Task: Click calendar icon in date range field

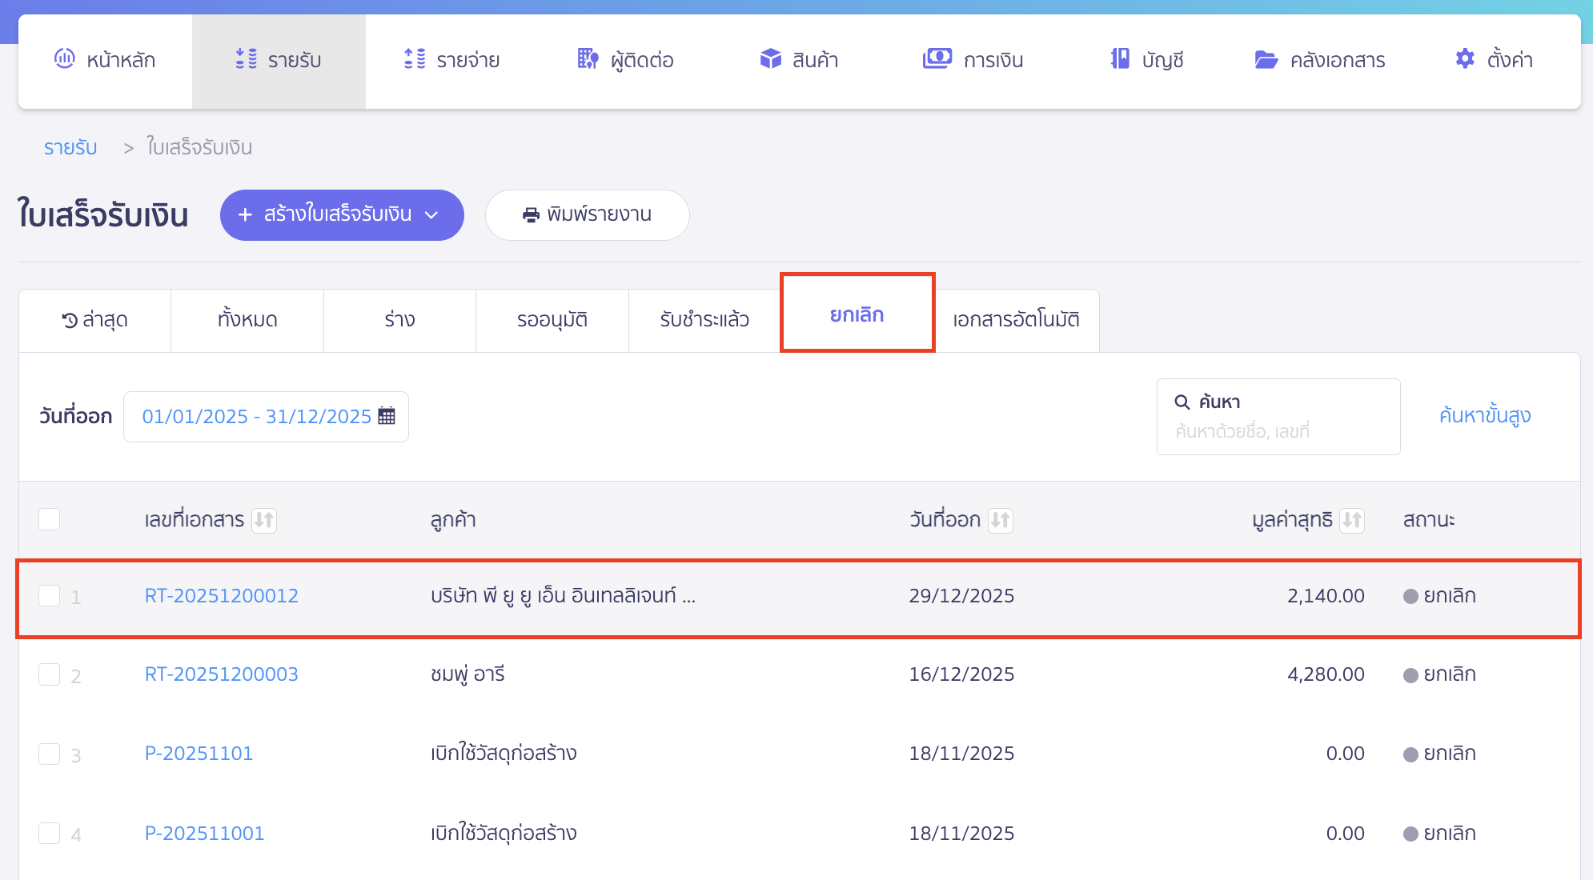Action: click(387, 416)
